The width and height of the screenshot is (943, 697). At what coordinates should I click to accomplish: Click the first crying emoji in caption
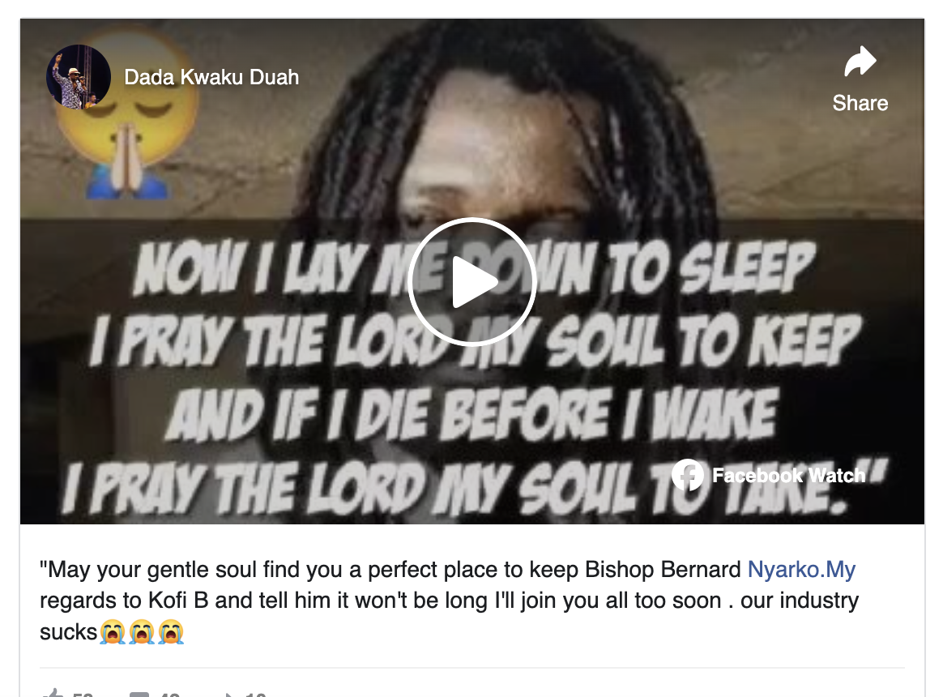[x=113, y=633]
